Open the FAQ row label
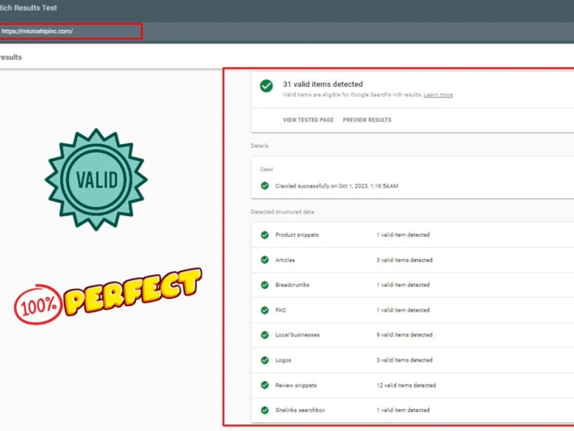 point(281,310)
